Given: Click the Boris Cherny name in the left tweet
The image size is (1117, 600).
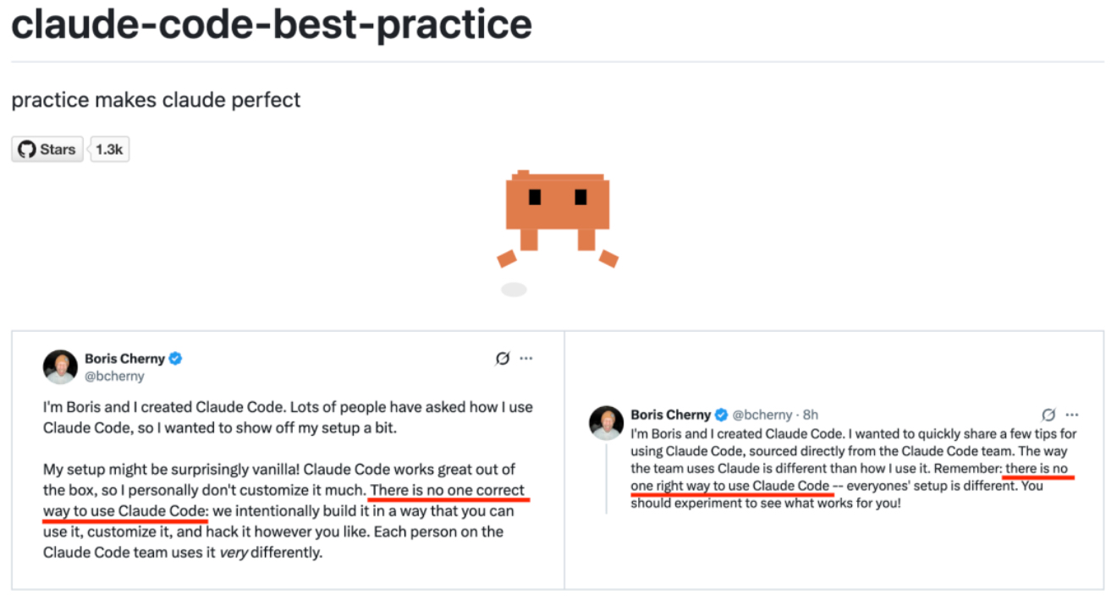Looking at the screenshot, I should pyautogui.click(x=124, y=359).
